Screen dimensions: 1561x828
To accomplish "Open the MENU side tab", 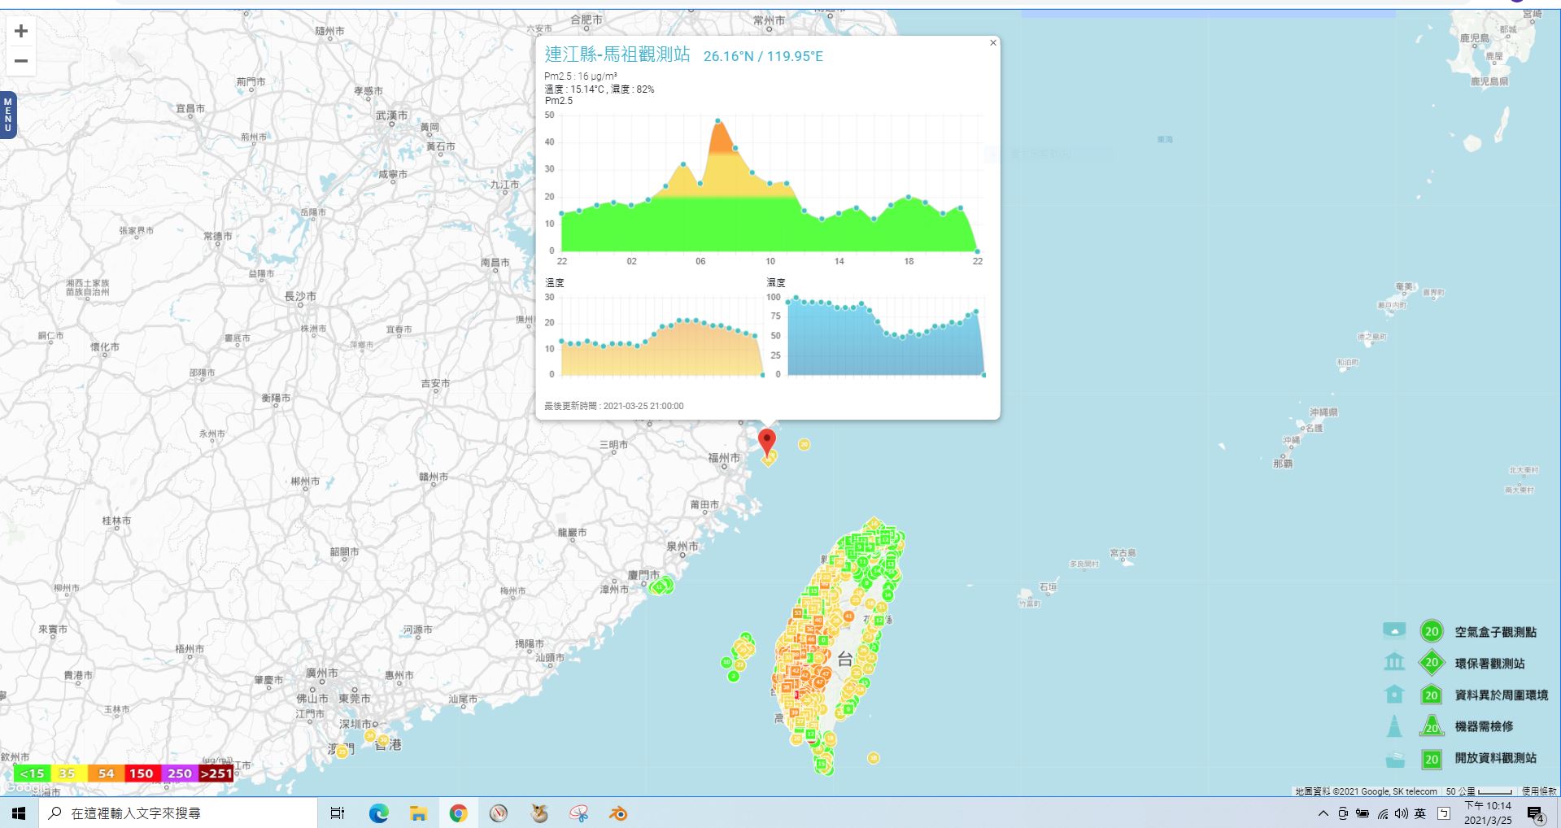I will [8, 115].
